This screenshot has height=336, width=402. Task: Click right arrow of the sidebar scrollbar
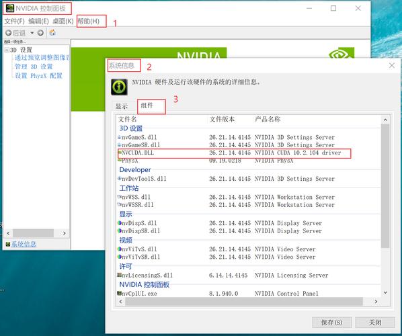click(64, 233)
